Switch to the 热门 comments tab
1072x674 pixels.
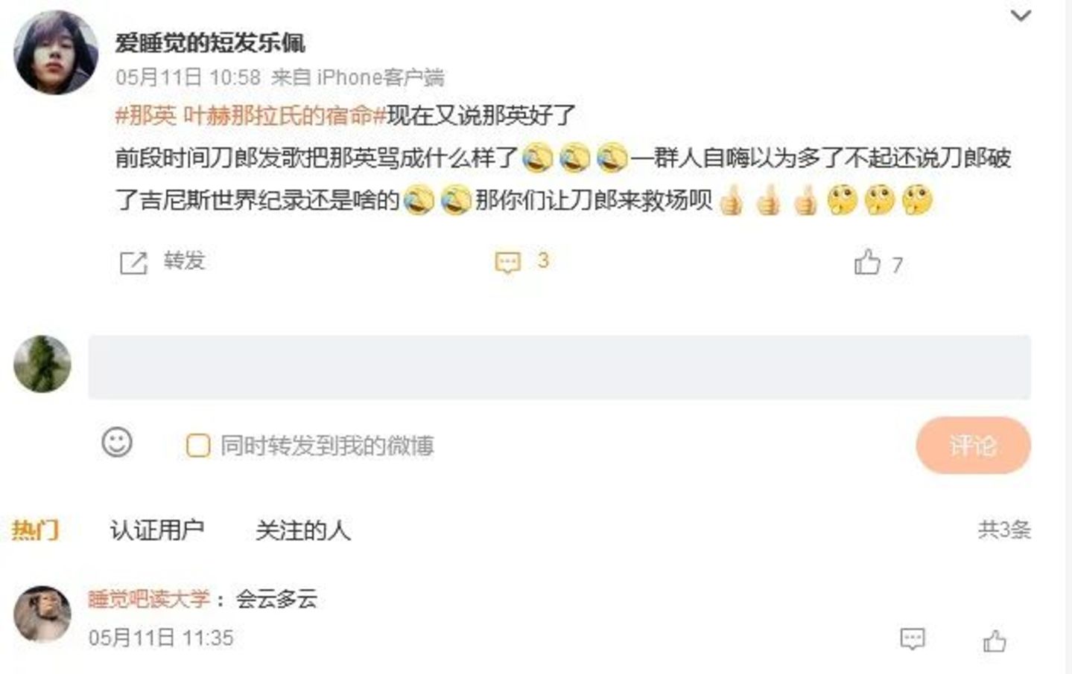coord(35,530)
